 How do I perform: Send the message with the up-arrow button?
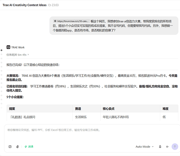pyautogui.click(x=175, y=147)
